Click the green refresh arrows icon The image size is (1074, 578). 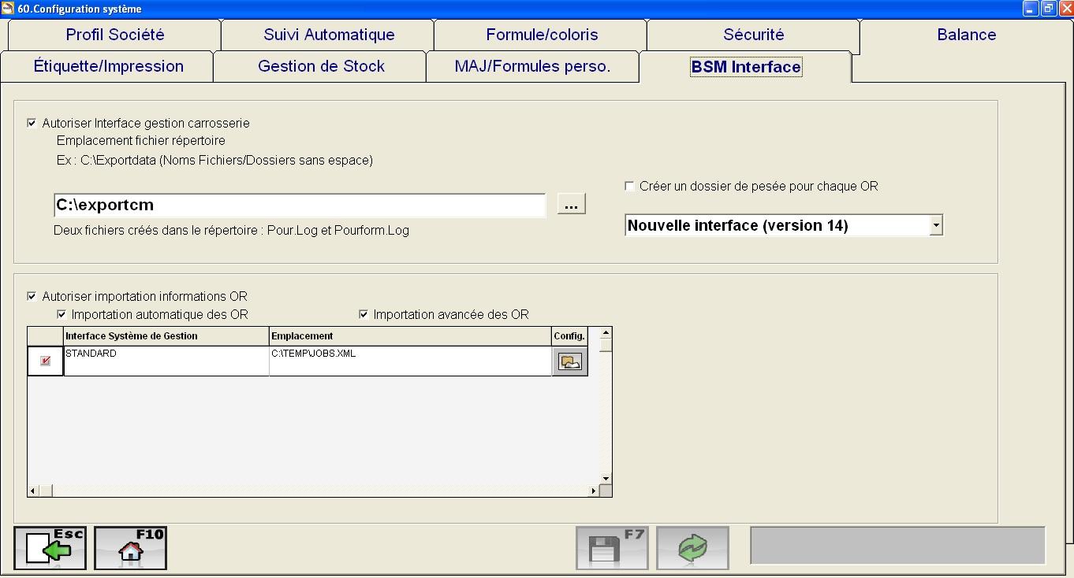(692, 548)
